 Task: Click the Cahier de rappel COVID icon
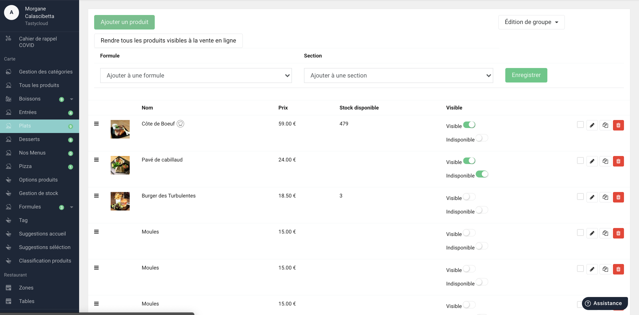pyautogui.click(x=9, y=38)
